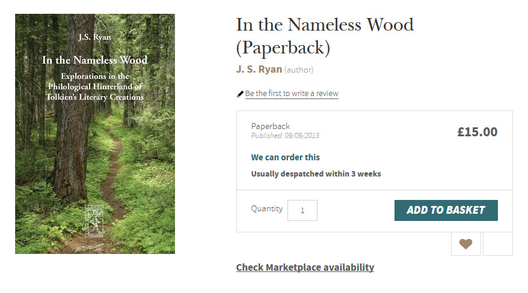Viewport: 528px width, 293px height.
Task: Click the £15.00 price
Action: click(x=477, y=132)
